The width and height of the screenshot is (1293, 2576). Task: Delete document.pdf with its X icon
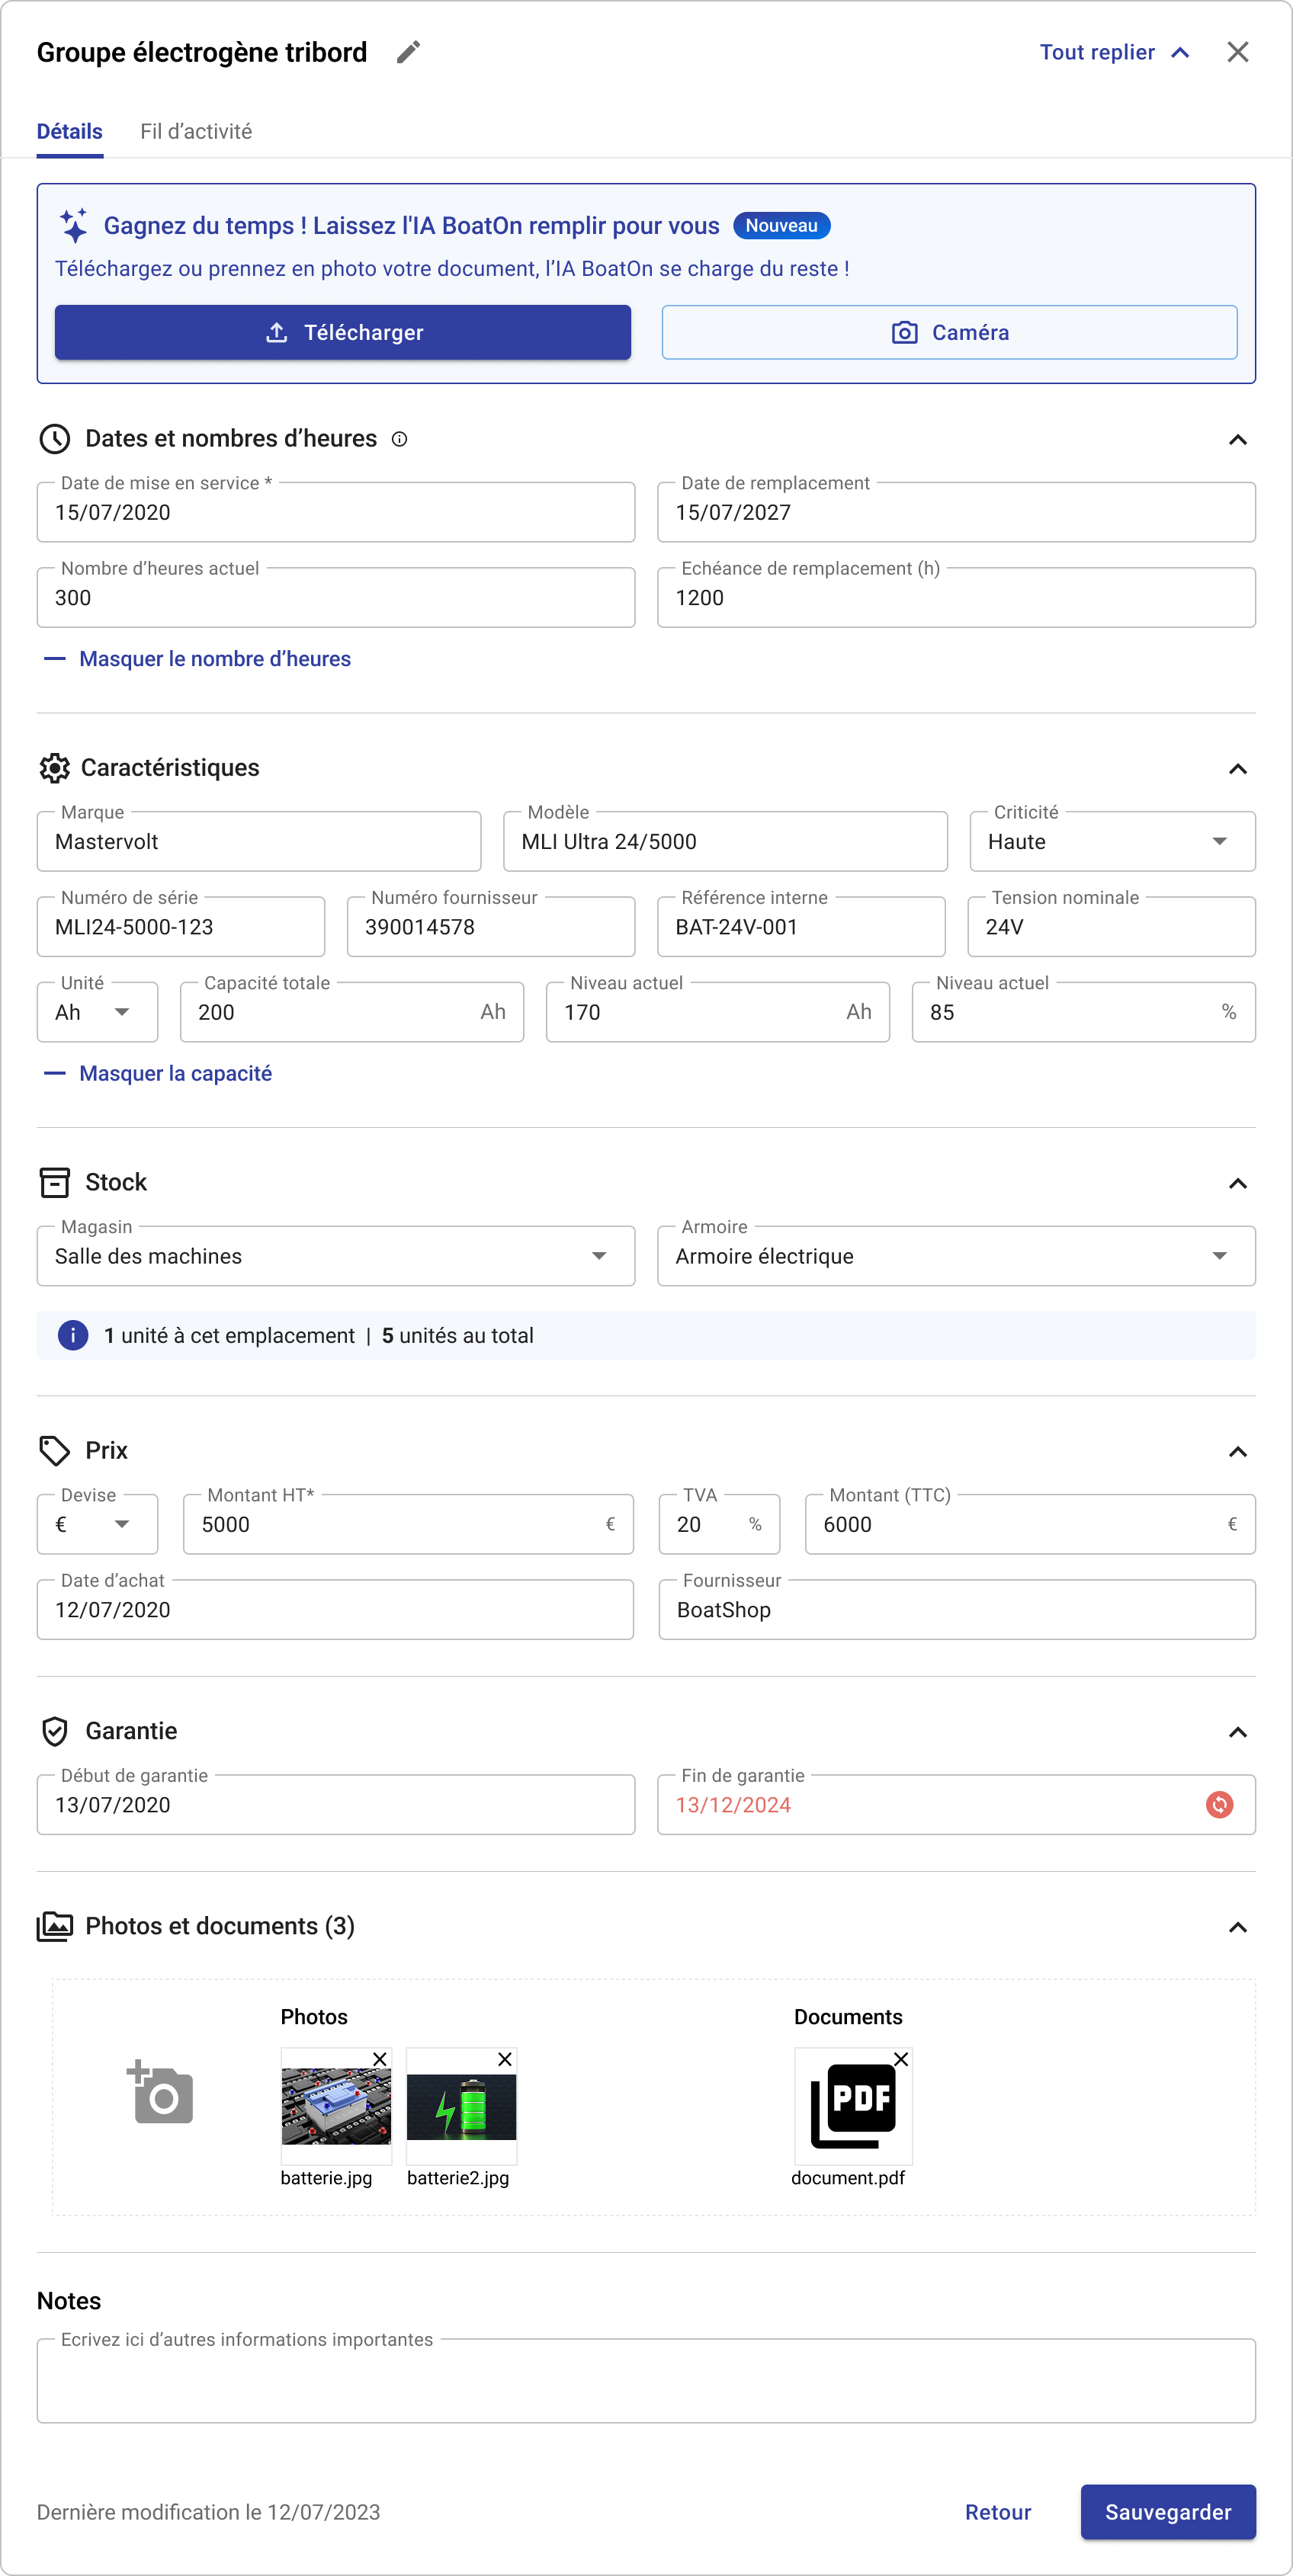pyautogui.click(x=901, y=2059)
